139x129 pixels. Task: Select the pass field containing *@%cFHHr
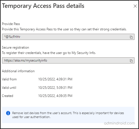[x=68, y=37]
